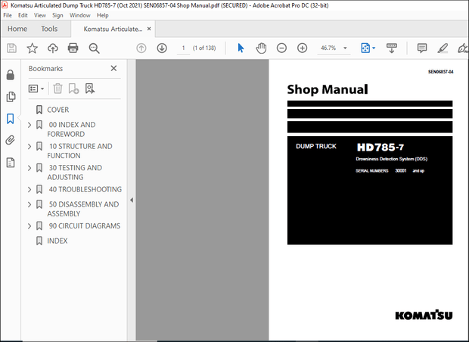Open the Page Thumbnails panel
469x342 pixels.
coord(11,97)
